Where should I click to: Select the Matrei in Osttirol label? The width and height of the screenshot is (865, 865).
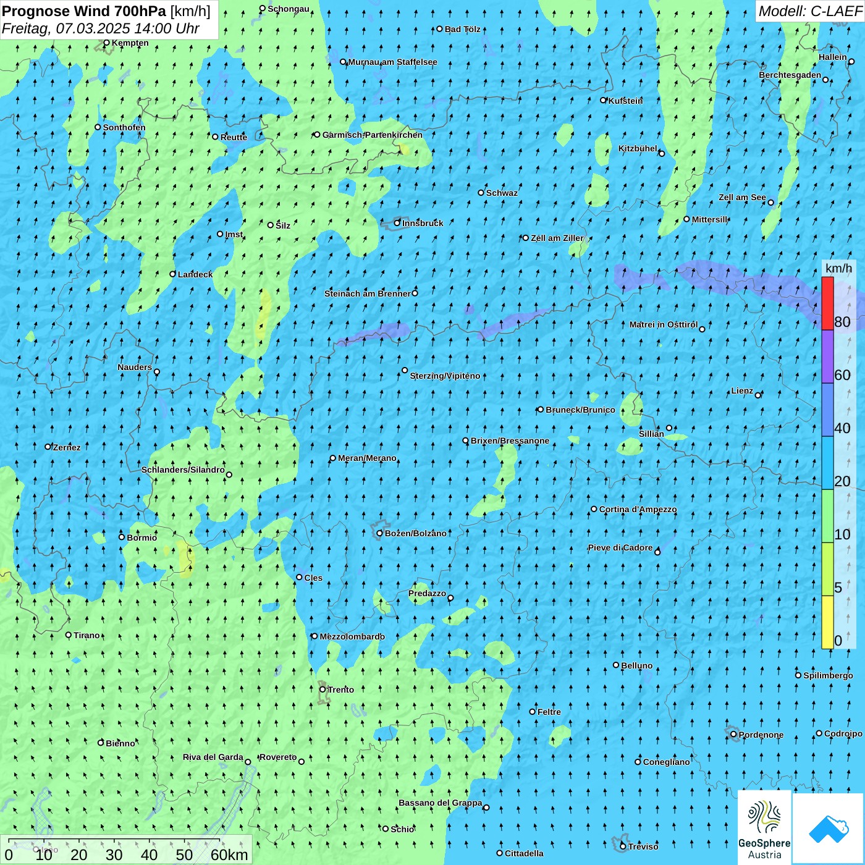point(664,324)
